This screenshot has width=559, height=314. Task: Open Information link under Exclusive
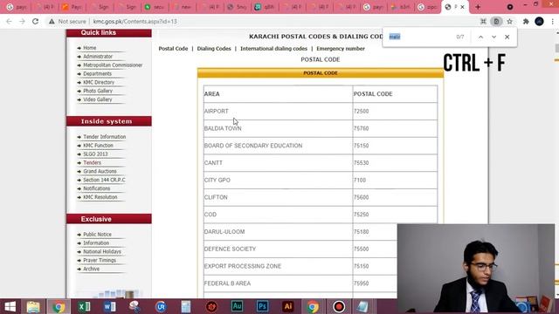[x=96, y=242]
